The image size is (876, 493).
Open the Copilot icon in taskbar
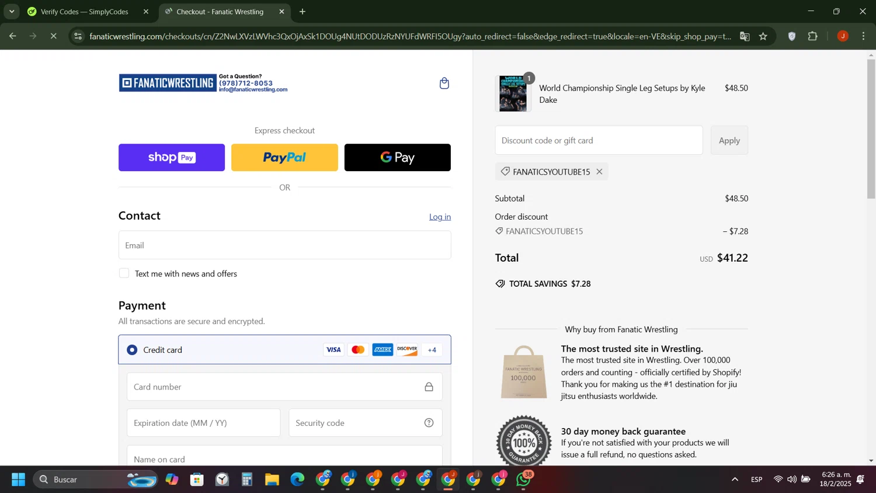172,480
